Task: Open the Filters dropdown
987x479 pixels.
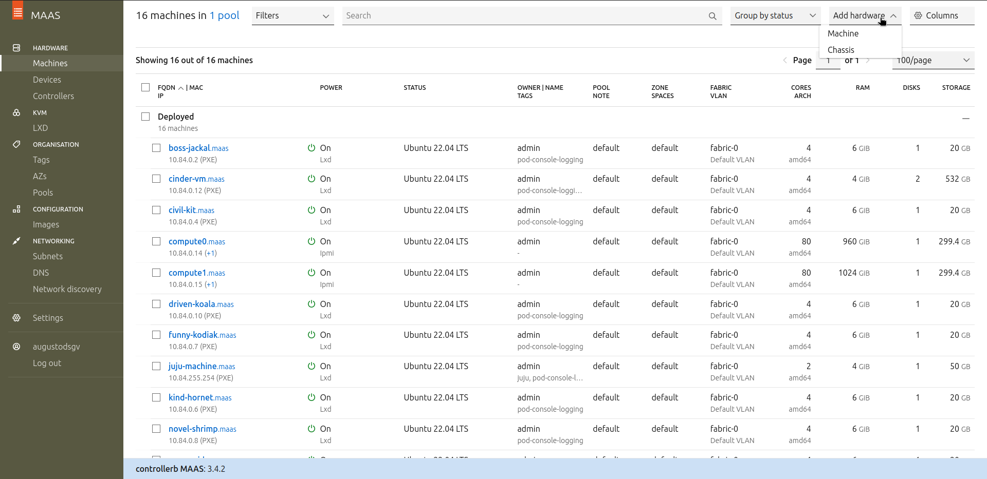Action: (293, 16)
